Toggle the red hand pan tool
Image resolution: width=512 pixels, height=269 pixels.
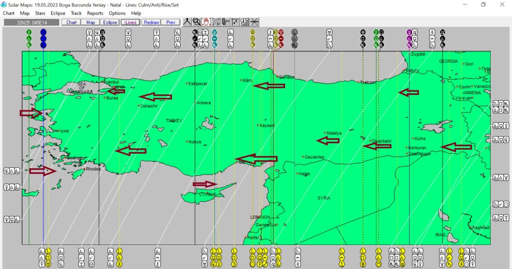pyautogui.click(x=206, y=22)
